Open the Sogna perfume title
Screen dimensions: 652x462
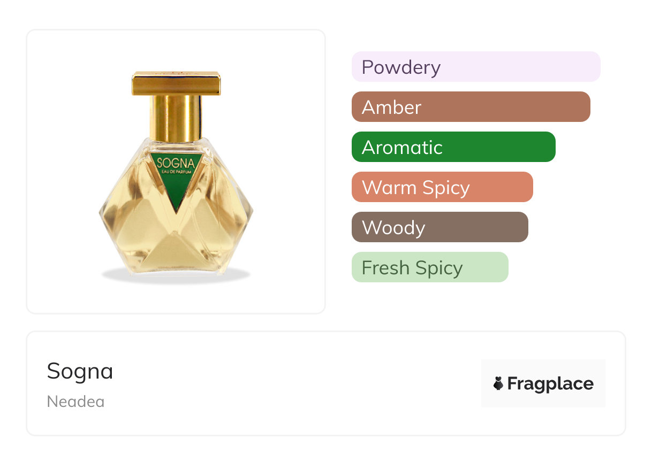coord(80,371)
